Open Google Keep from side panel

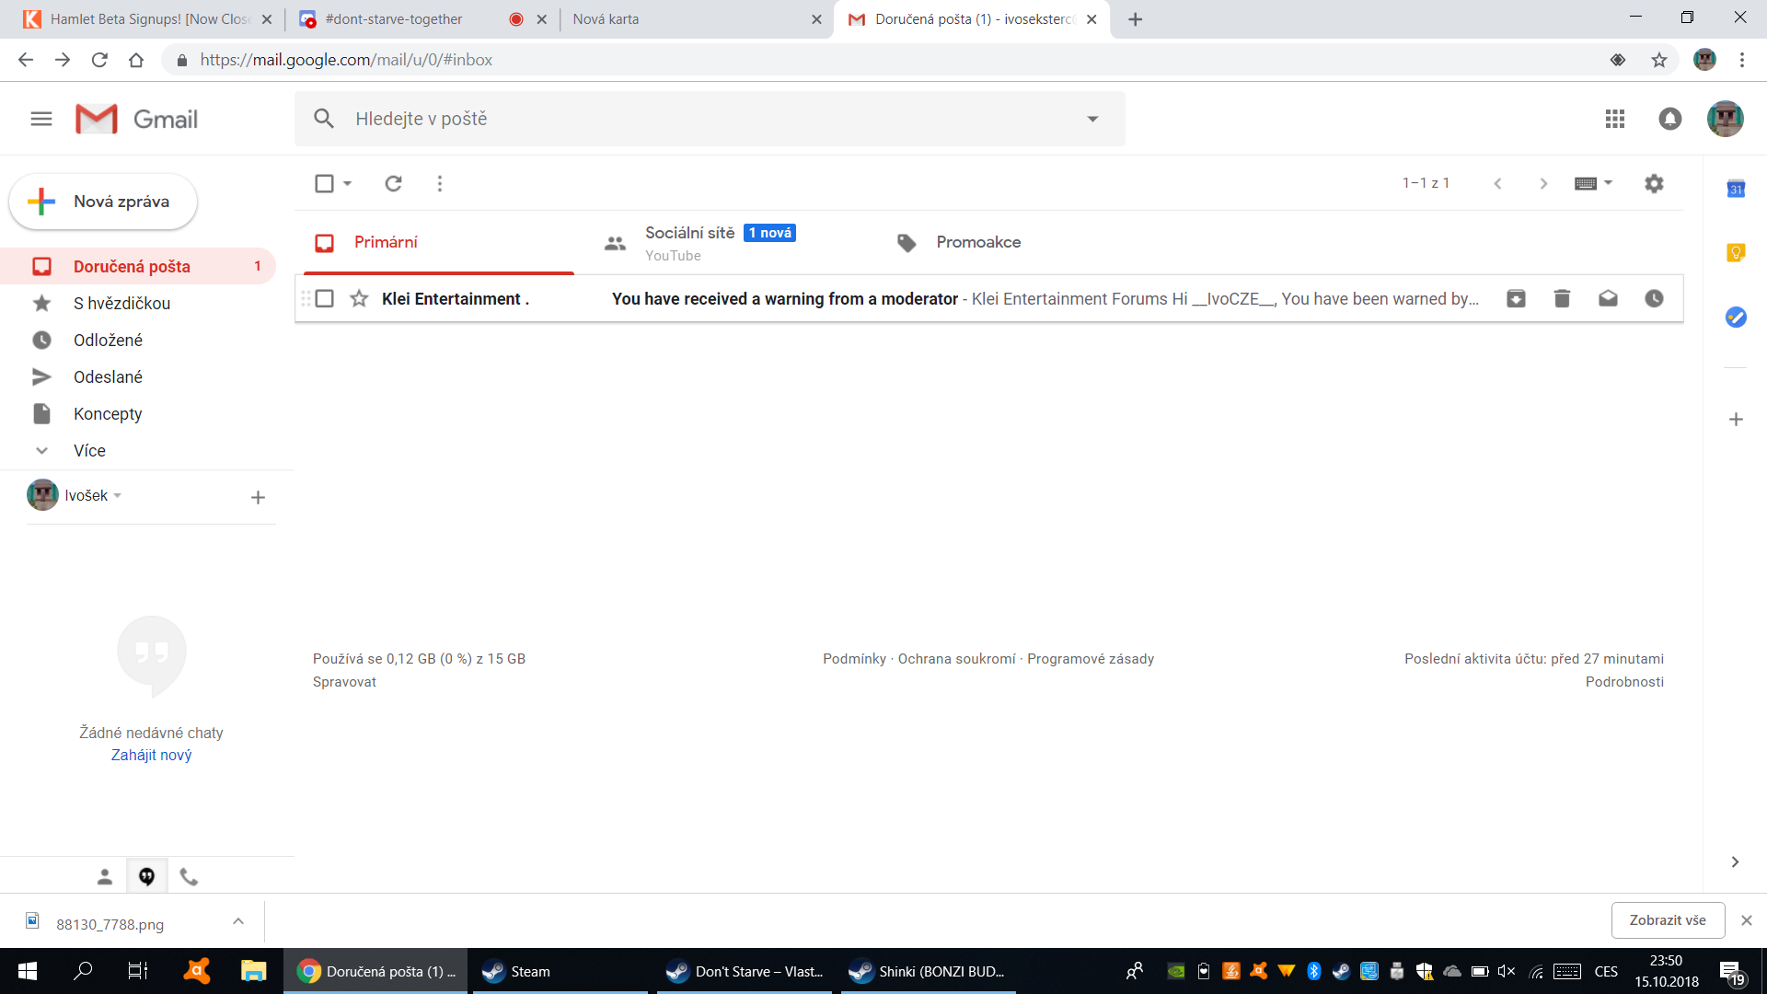(1736, 252)
